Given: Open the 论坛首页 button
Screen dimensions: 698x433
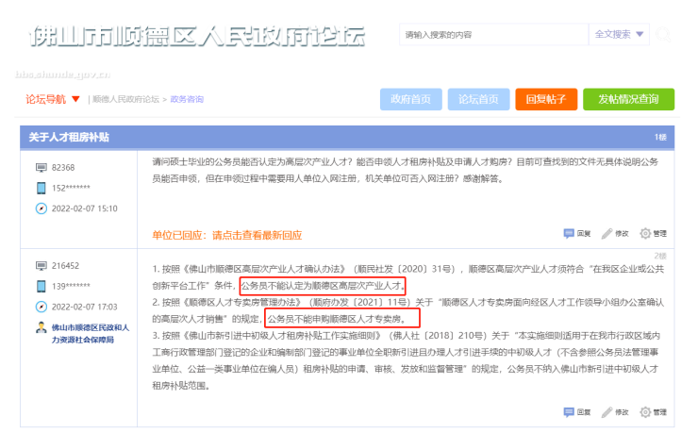Looking at the screenshot, I should 478,99.
